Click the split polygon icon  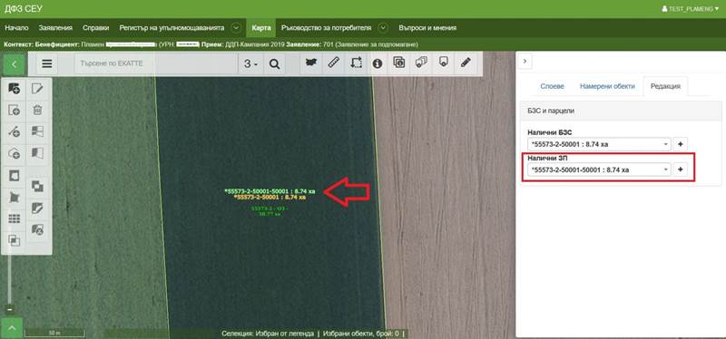[37, 131]
